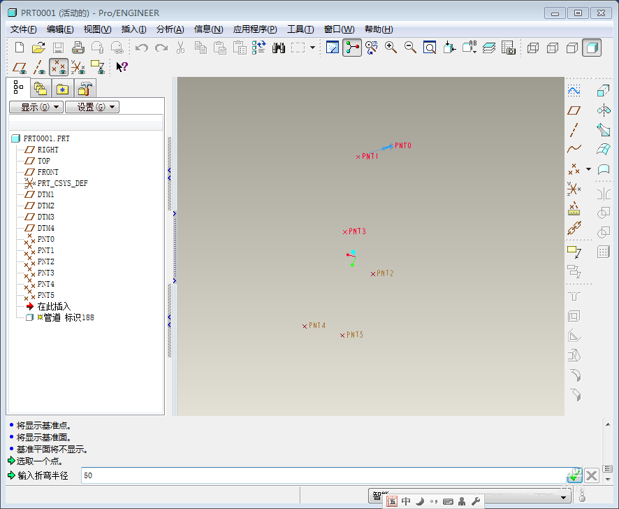Open the 显示(O) dropdown
The image size is (619, 509).
point(36,107)
